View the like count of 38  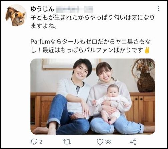pyautogui.click(x=108, y=142)
